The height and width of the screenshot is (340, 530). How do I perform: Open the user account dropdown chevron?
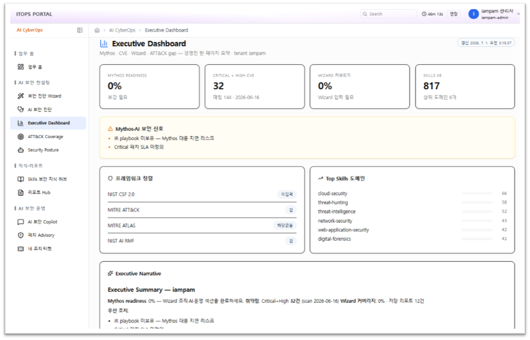click(x=518, y=14)
